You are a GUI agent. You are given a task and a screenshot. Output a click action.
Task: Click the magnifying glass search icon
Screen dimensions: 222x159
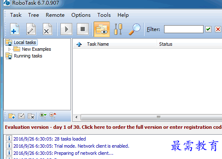tap(135, 29)
